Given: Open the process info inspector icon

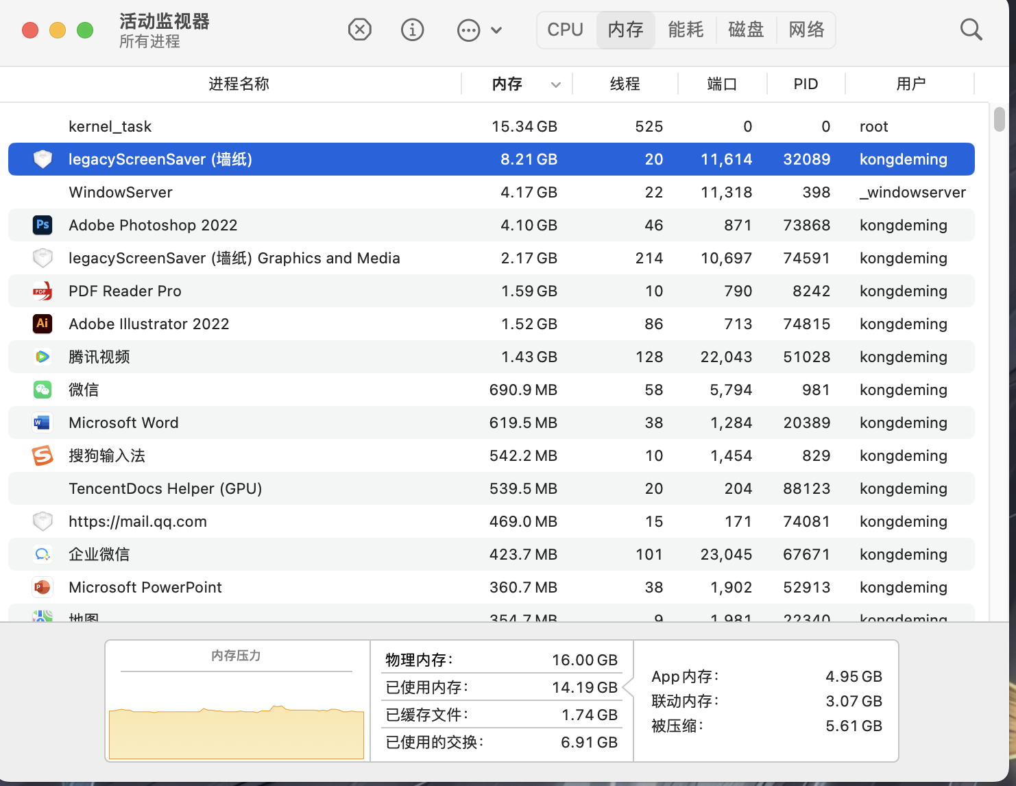Looking at the screenshot, I should [x=412, y=29].
